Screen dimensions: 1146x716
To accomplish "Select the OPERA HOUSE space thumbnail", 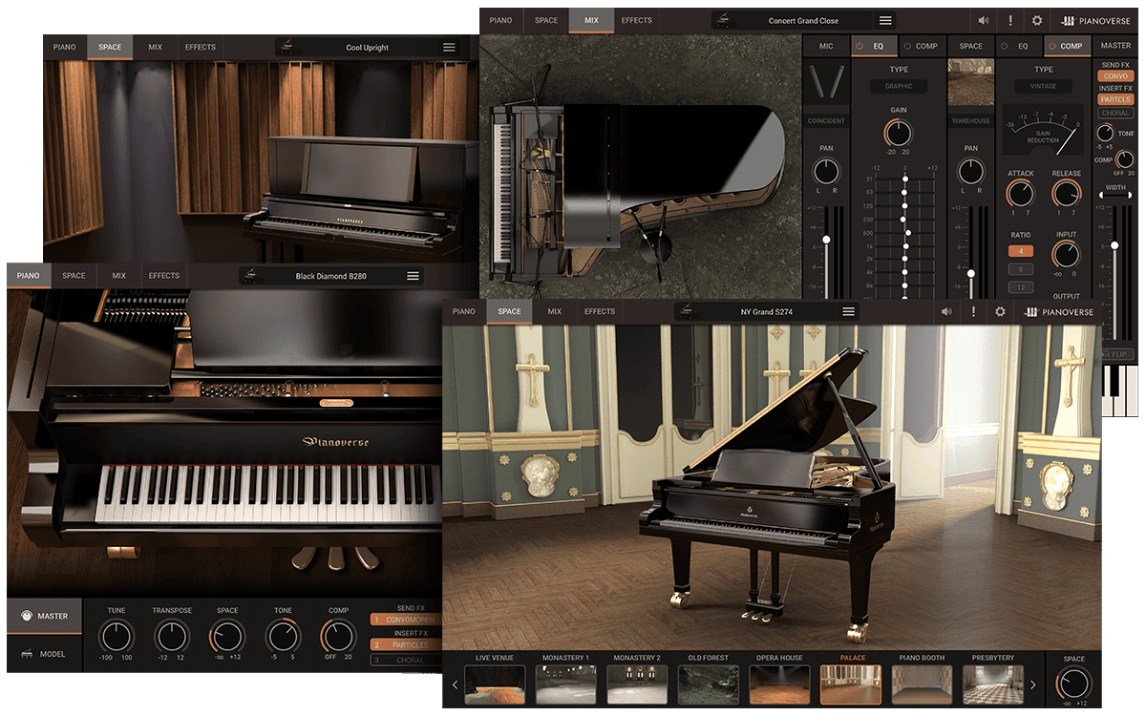I will pos(779,684).
